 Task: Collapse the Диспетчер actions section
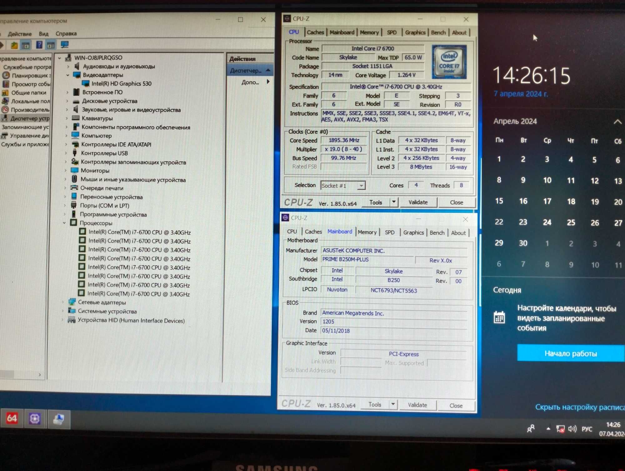pyautogui.click(x=268, y=71)
